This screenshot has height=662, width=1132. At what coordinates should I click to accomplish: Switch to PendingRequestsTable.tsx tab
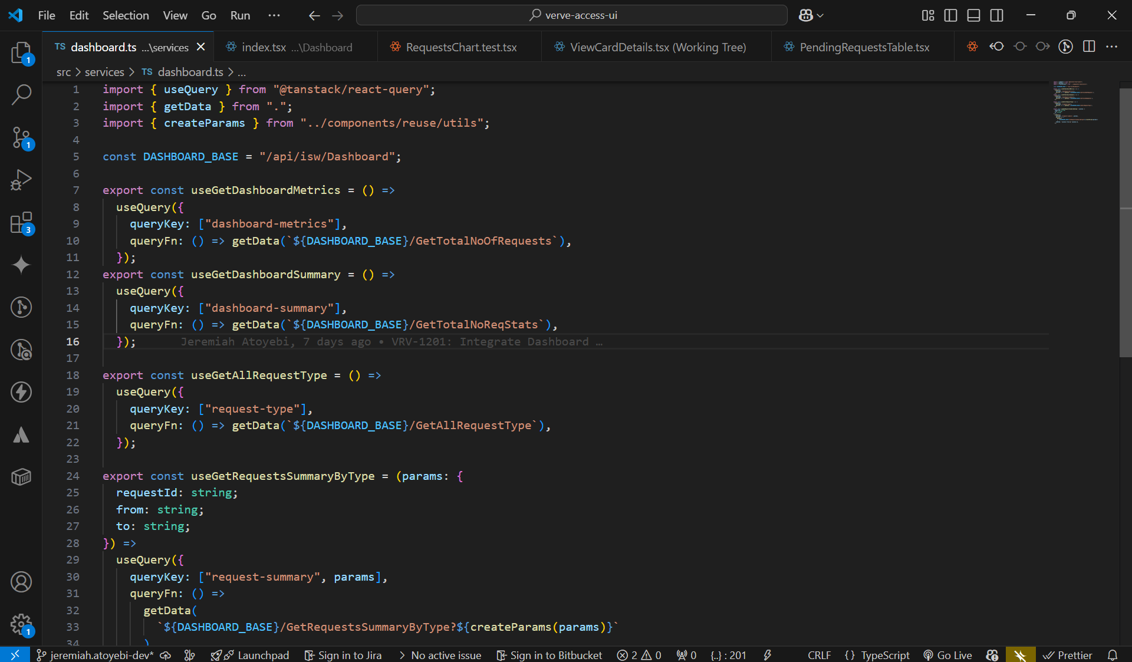coord(864,47)
